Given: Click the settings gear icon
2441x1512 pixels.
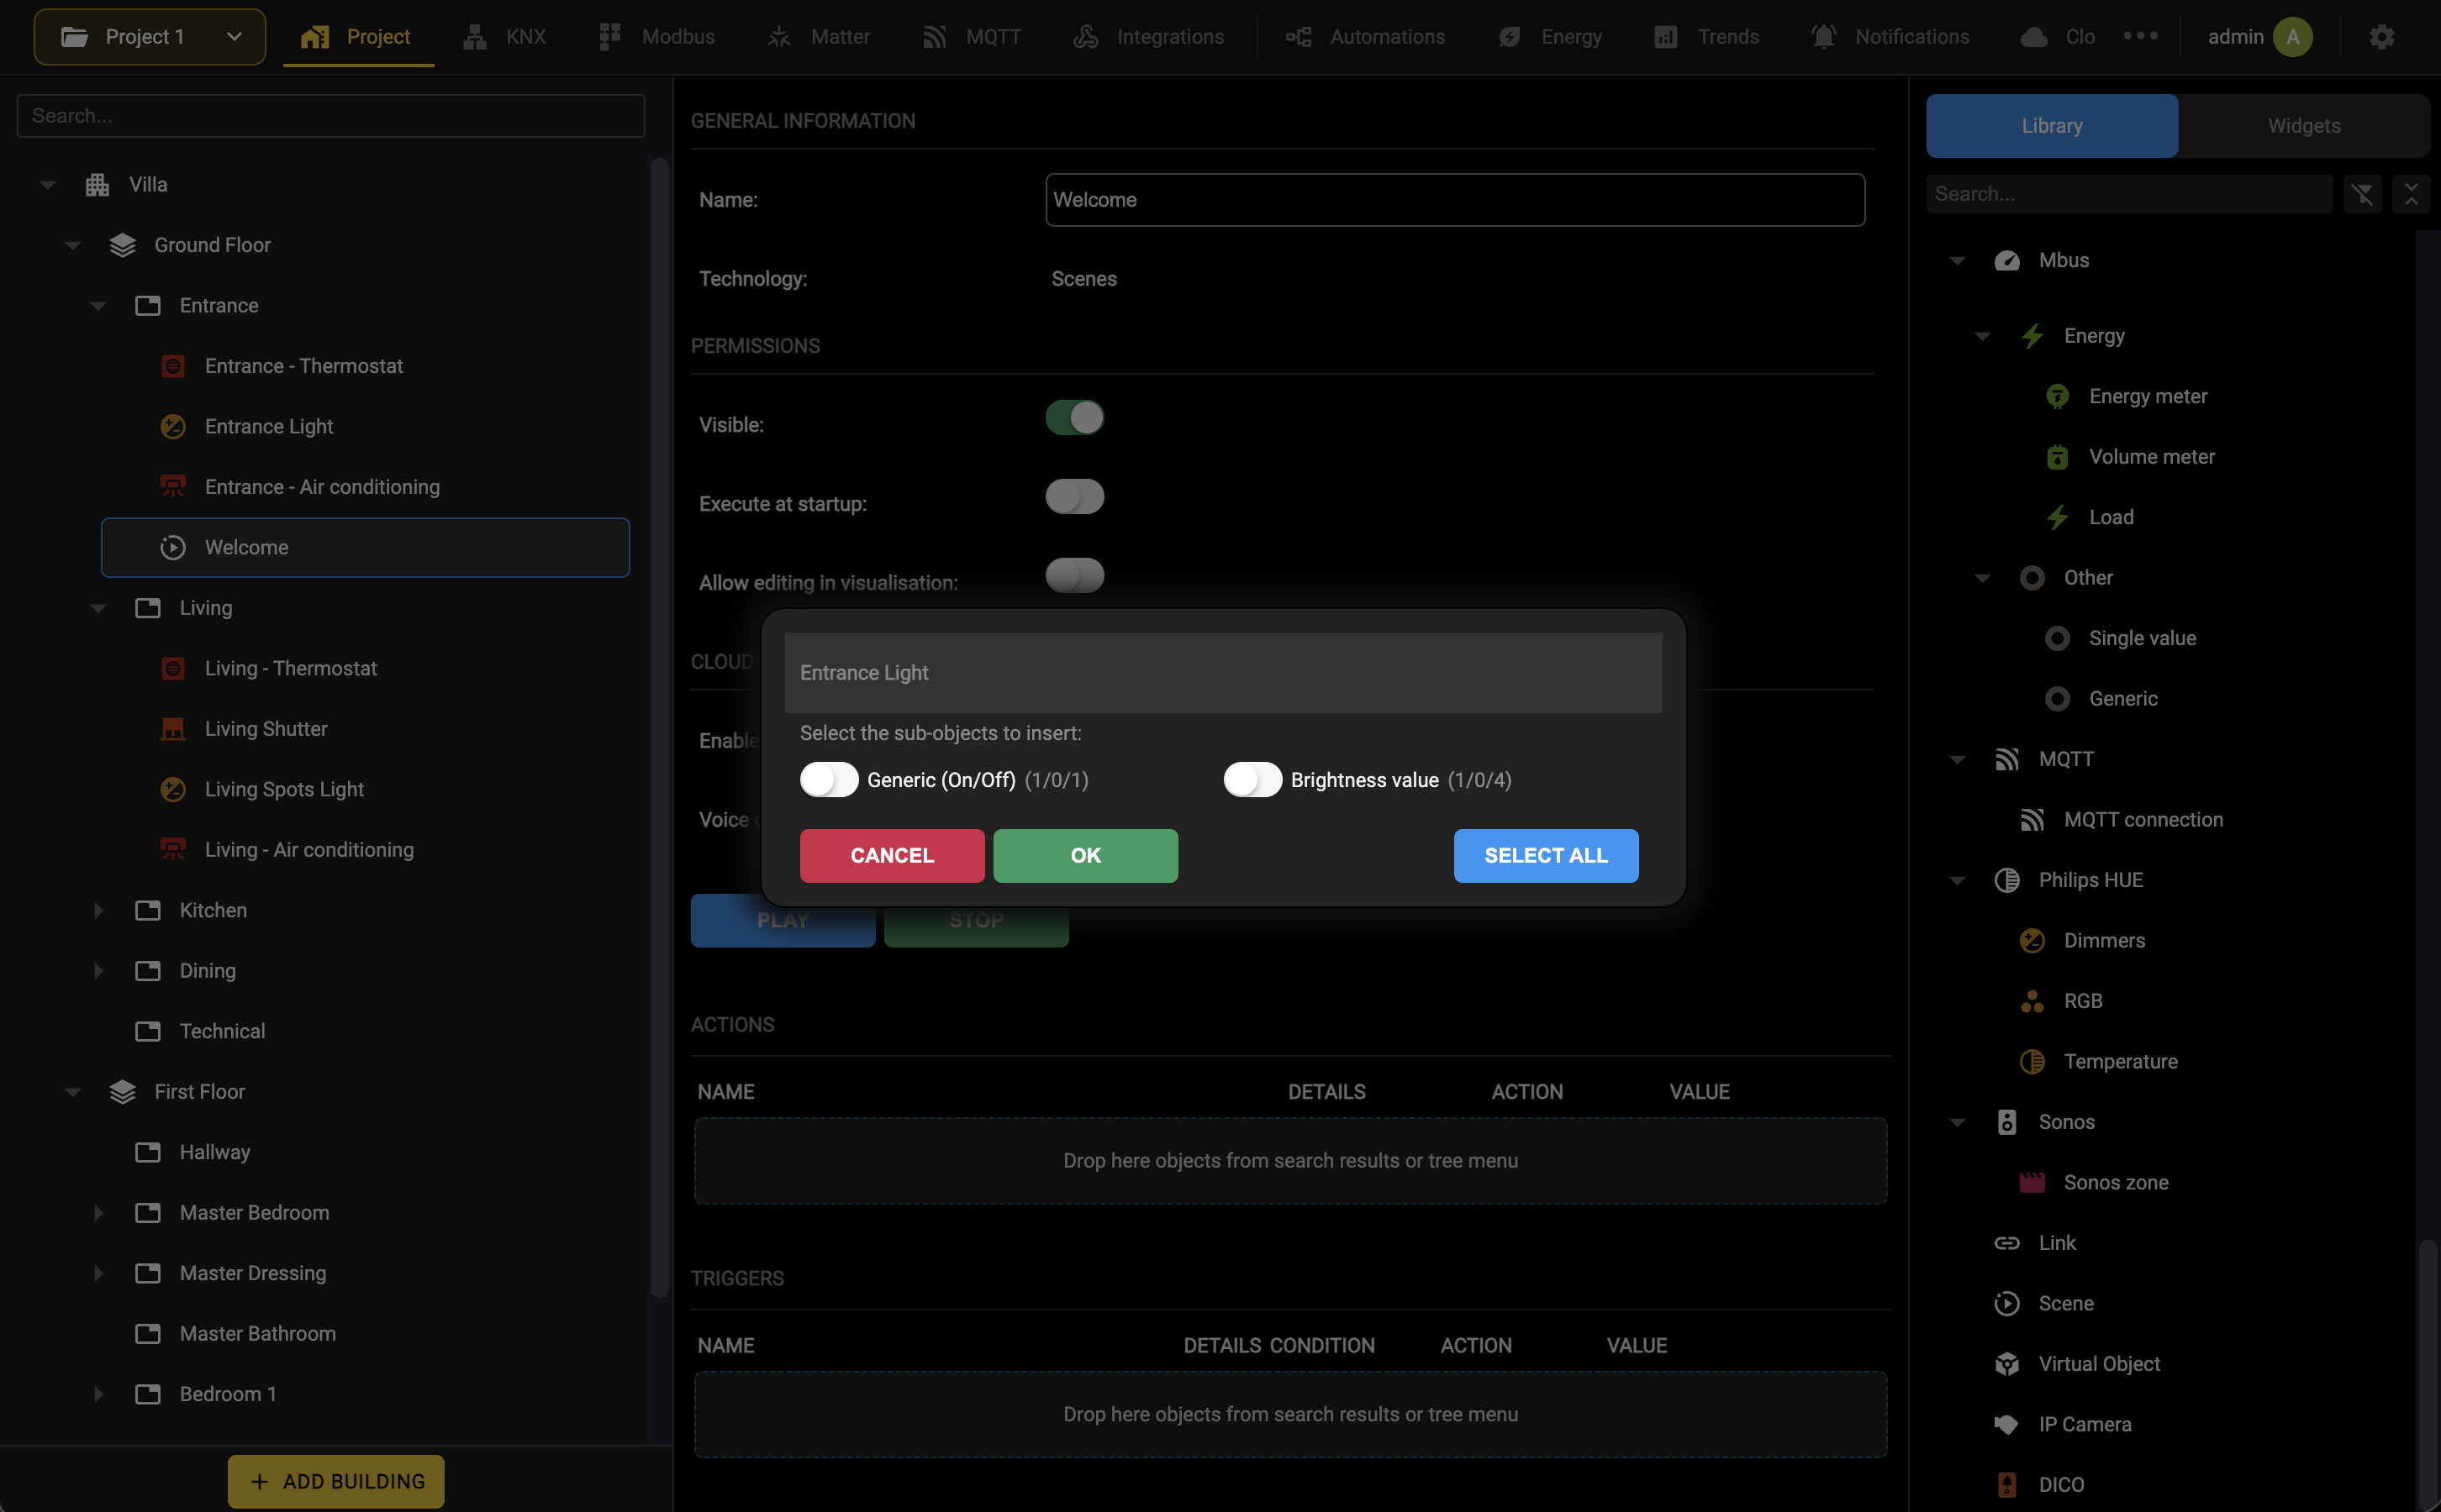Looking at the screenshot, I should [x=2381, y=37].
